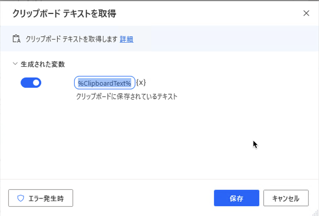Collapse the 生成された変数 section chevron
319x216 pixels.
(x=15, y=64)
